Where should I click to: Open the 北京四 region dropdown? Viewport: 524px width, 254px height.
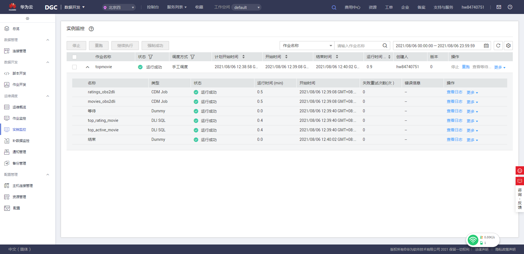[119, 7]
